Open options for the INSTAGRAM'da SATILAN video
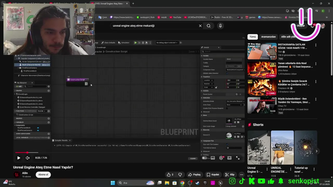Image resolution: width=333 pixels, height=187 pixels. [x=316, y=45]
